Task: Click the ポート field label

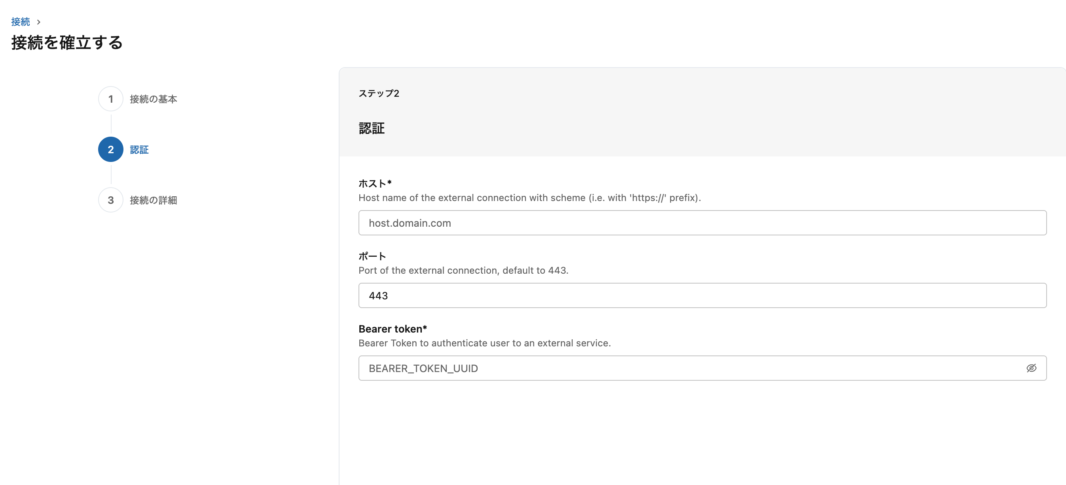Action: (x=372, y=256)
